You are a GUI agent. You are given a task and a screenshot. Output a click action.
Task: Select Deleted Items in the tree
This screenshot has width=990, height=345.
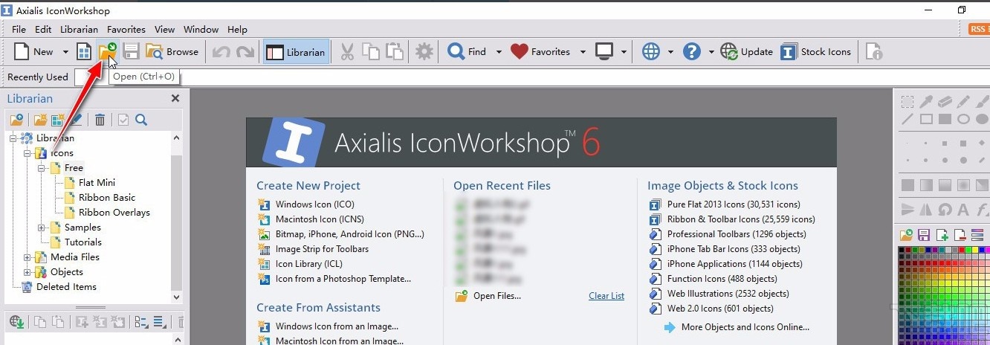tap(66, 287)
